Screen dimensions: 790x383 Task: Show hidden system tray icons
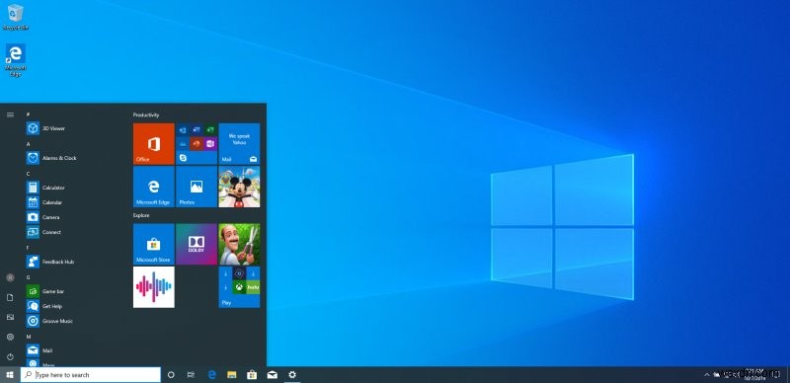pos(706,374)
